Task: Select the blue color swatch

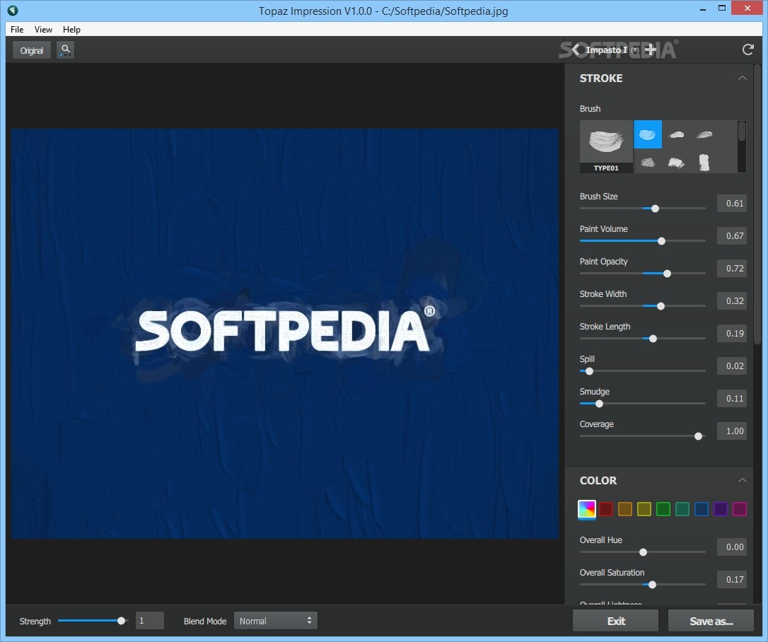Action: tap(702, 509)
